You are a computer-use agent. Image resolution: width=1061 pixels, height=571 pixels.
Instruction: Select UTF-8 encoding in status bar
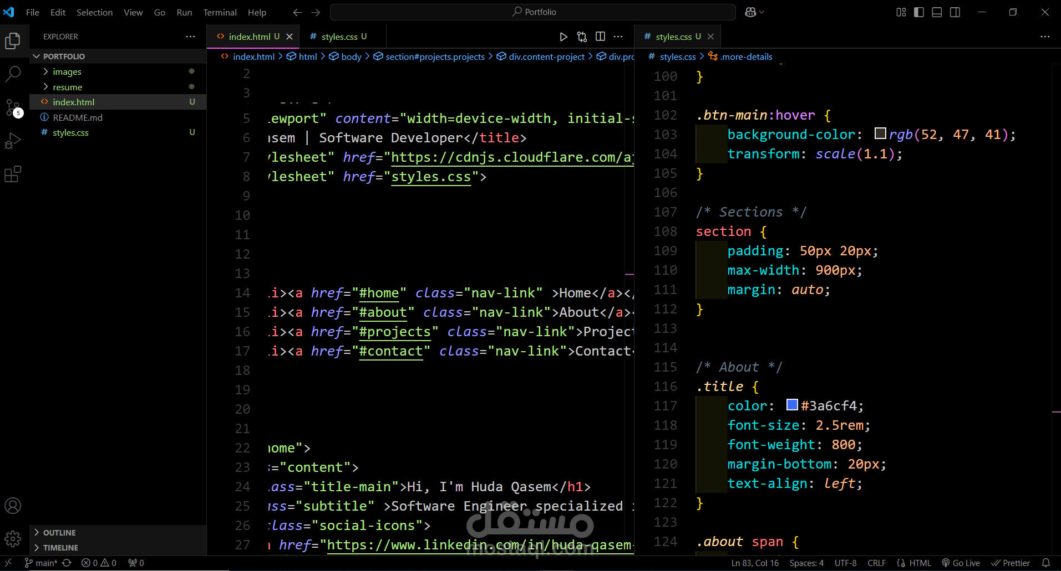point(846,563)
